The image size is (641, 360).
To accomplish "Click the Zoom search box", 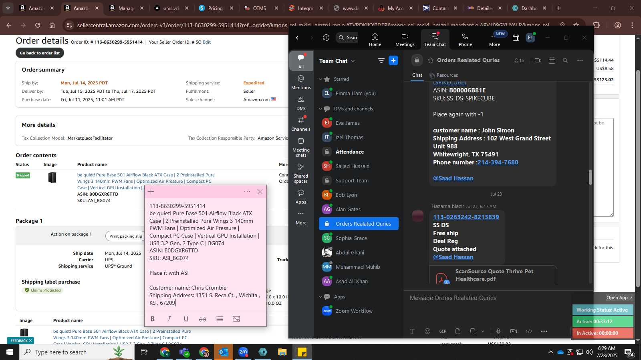I will pyautogui.click(x=347, y=38).
